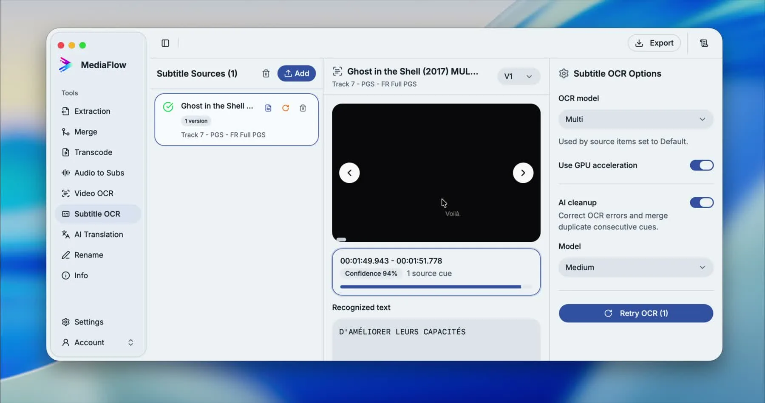Click the MediaFlow logo

[x=65, y=65]
